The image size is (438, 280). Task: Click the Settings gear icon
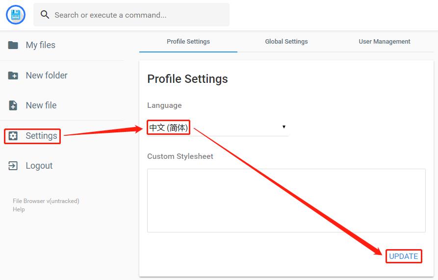click(13, 136)
